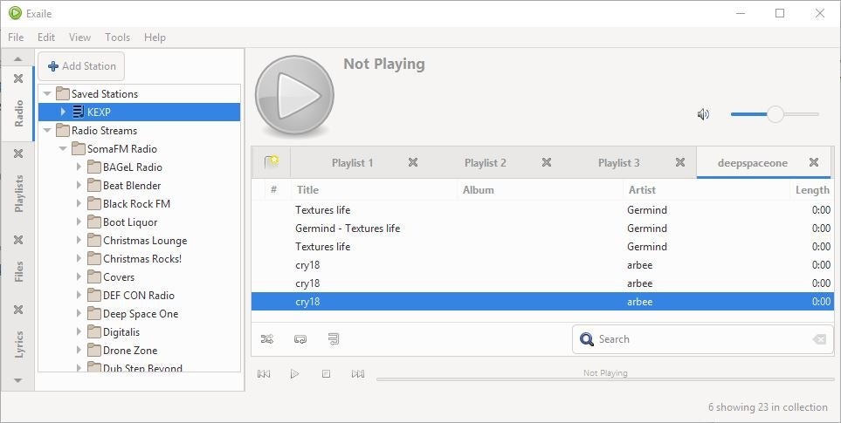Clear the search field with the backspace icon
The image size is (841, 423).
819,339
